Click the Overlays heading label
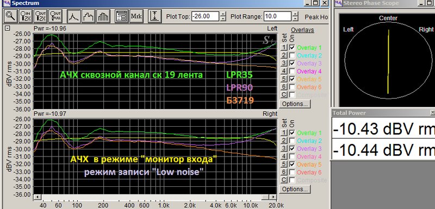The height and width of the screenshot is (209, 435). coord(302,30)
